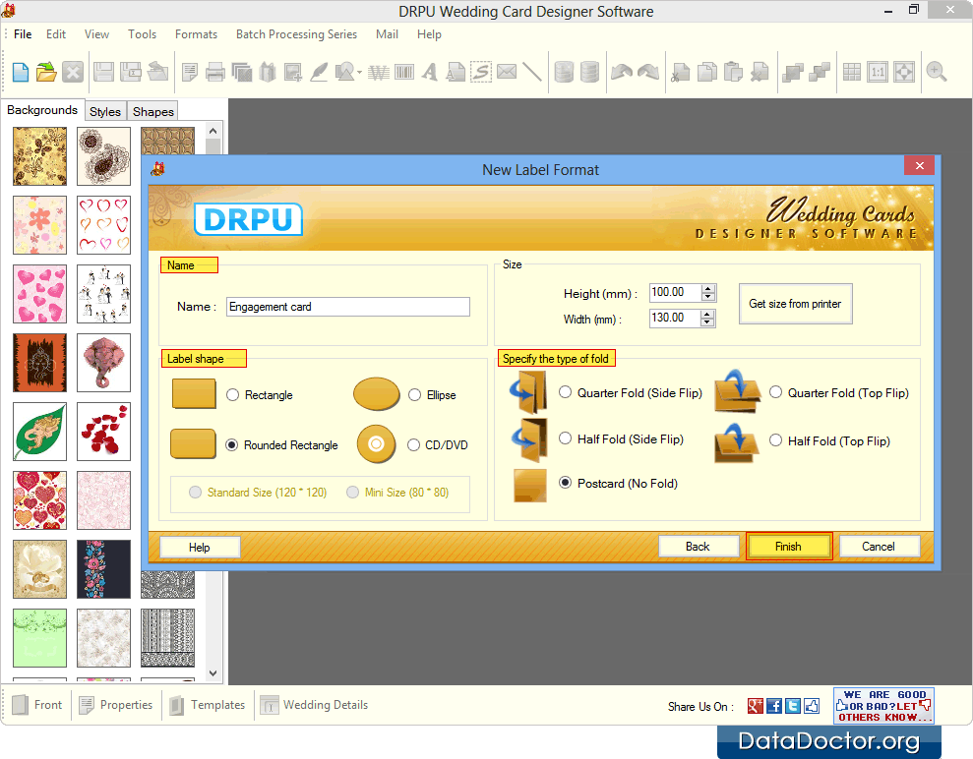Click the Fit to window toolbar icon
This screenshot has height=759, width=973.
click(x=903, y=73)
